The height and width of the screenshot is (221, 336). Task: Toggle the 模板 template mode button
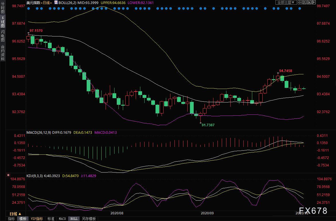click(x=23, y=219)
